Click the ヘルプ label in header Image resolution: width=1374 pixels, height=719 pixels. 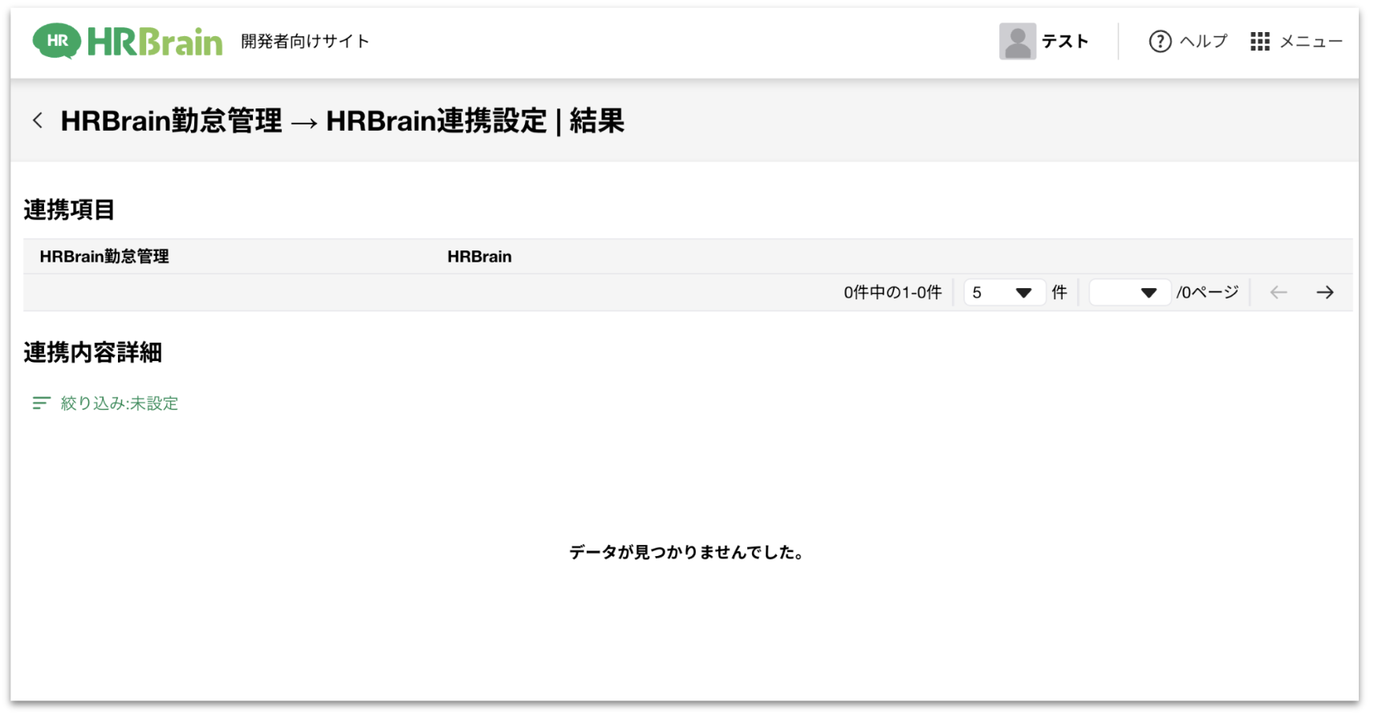pyautogui.click(x=1203, y=42)
